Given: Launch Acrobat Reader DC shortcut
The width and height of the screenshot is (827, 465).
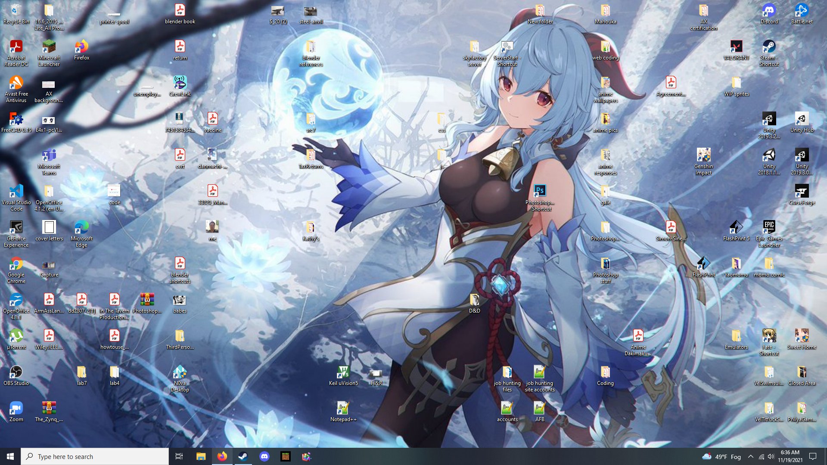Looking at the screenshot, I should tap(16, 53).
